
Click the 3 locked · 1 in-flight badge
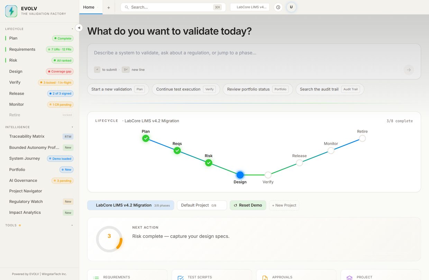pyautogui.click(x=56, y=83)
